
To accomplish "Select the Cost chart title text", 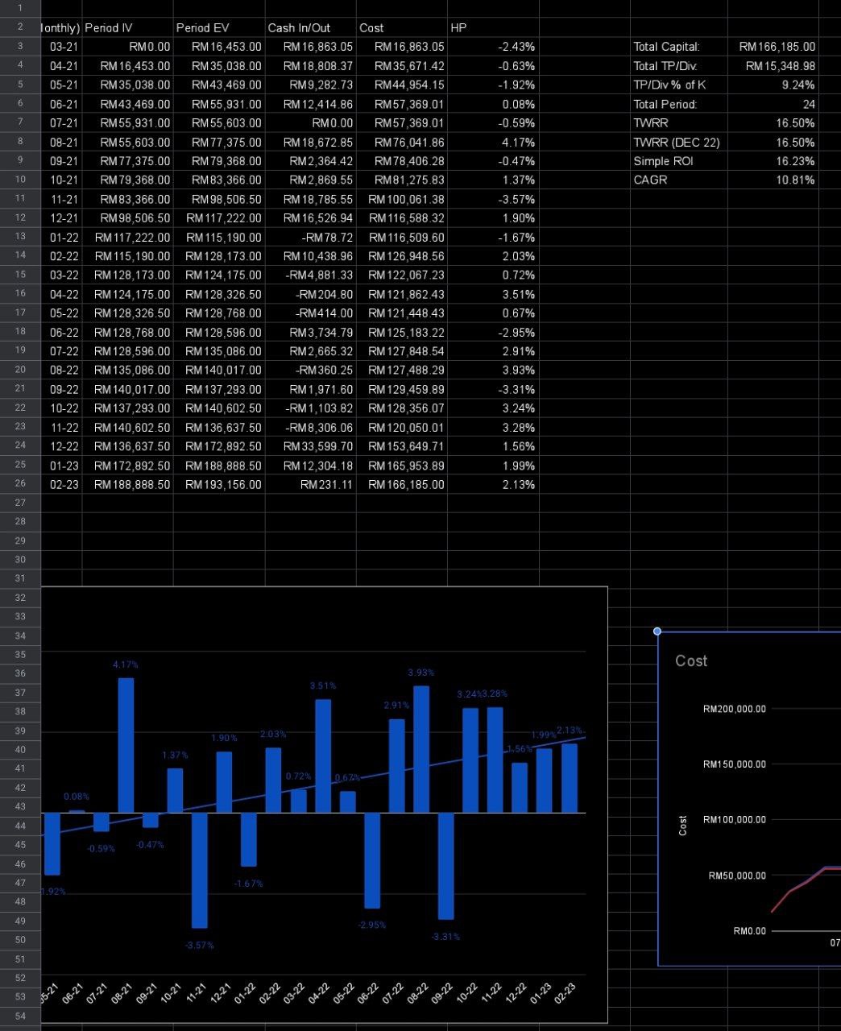I will click(691, 660).
